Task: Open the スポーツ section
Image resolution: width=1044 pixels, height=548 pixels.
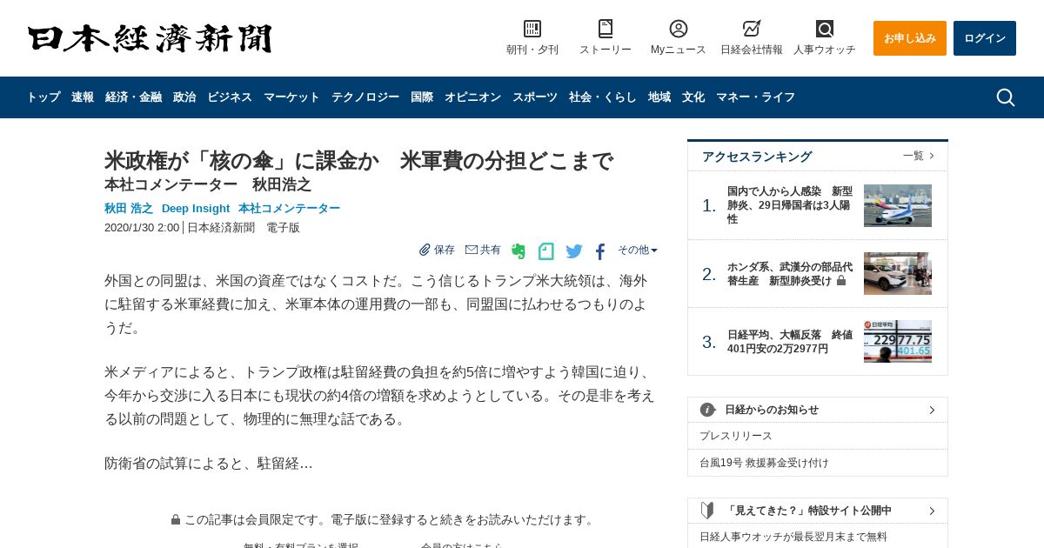Action: tap(535, 97)
